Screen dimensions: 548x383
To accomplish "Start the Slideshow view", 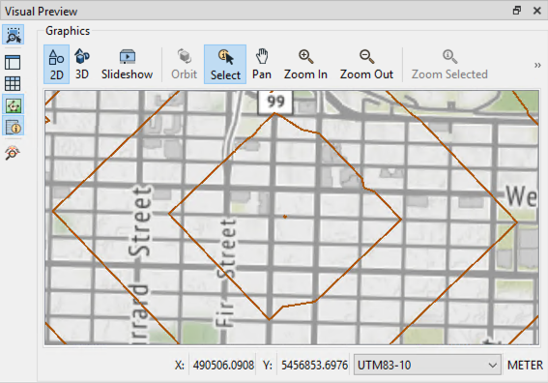I will pos(127,65).
